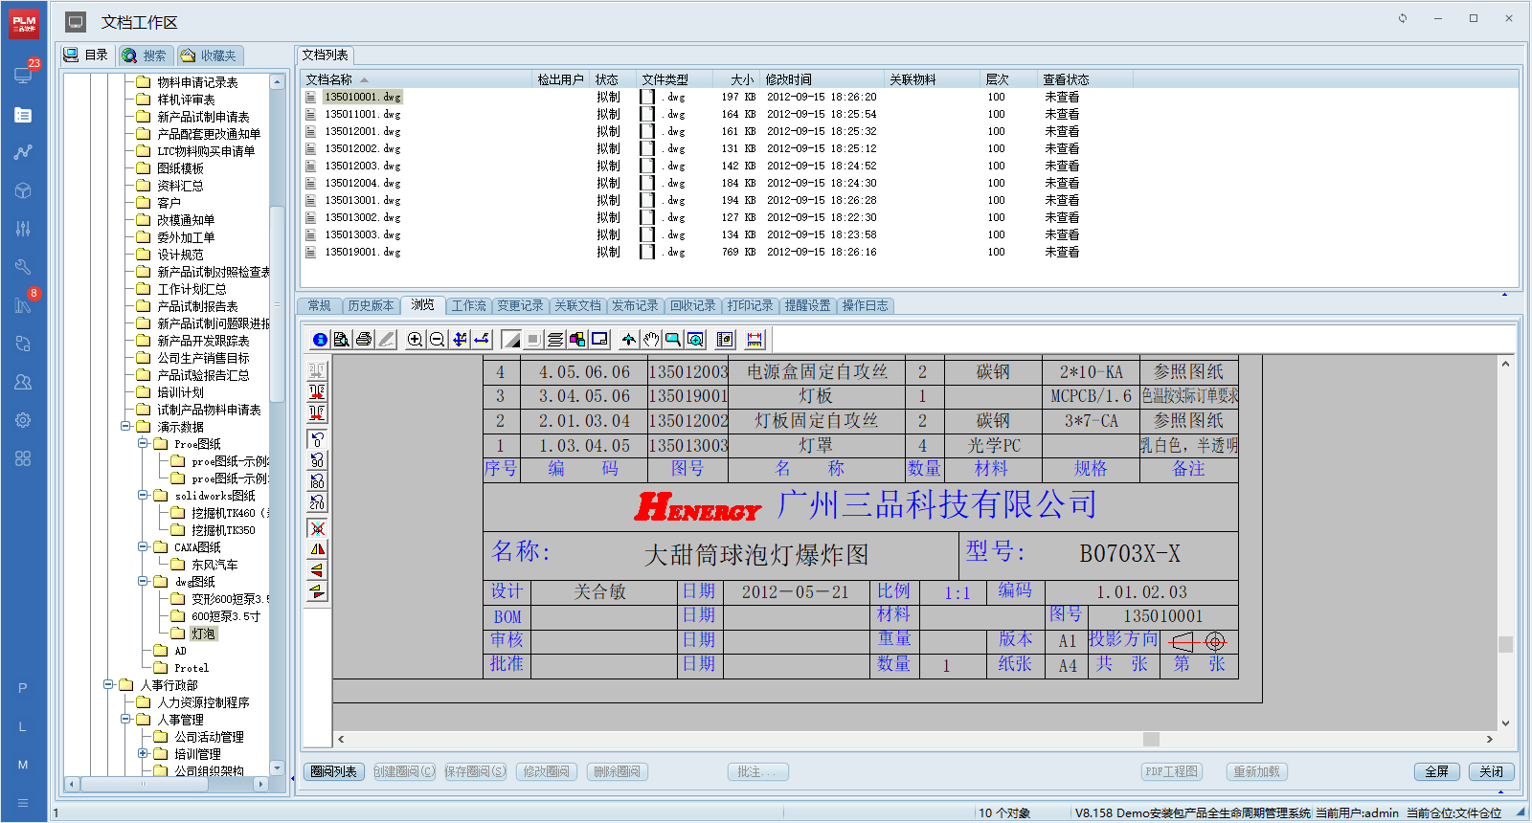
Task: Select the 东风汽车 folder in the tree
Action: tap(214, 565)
